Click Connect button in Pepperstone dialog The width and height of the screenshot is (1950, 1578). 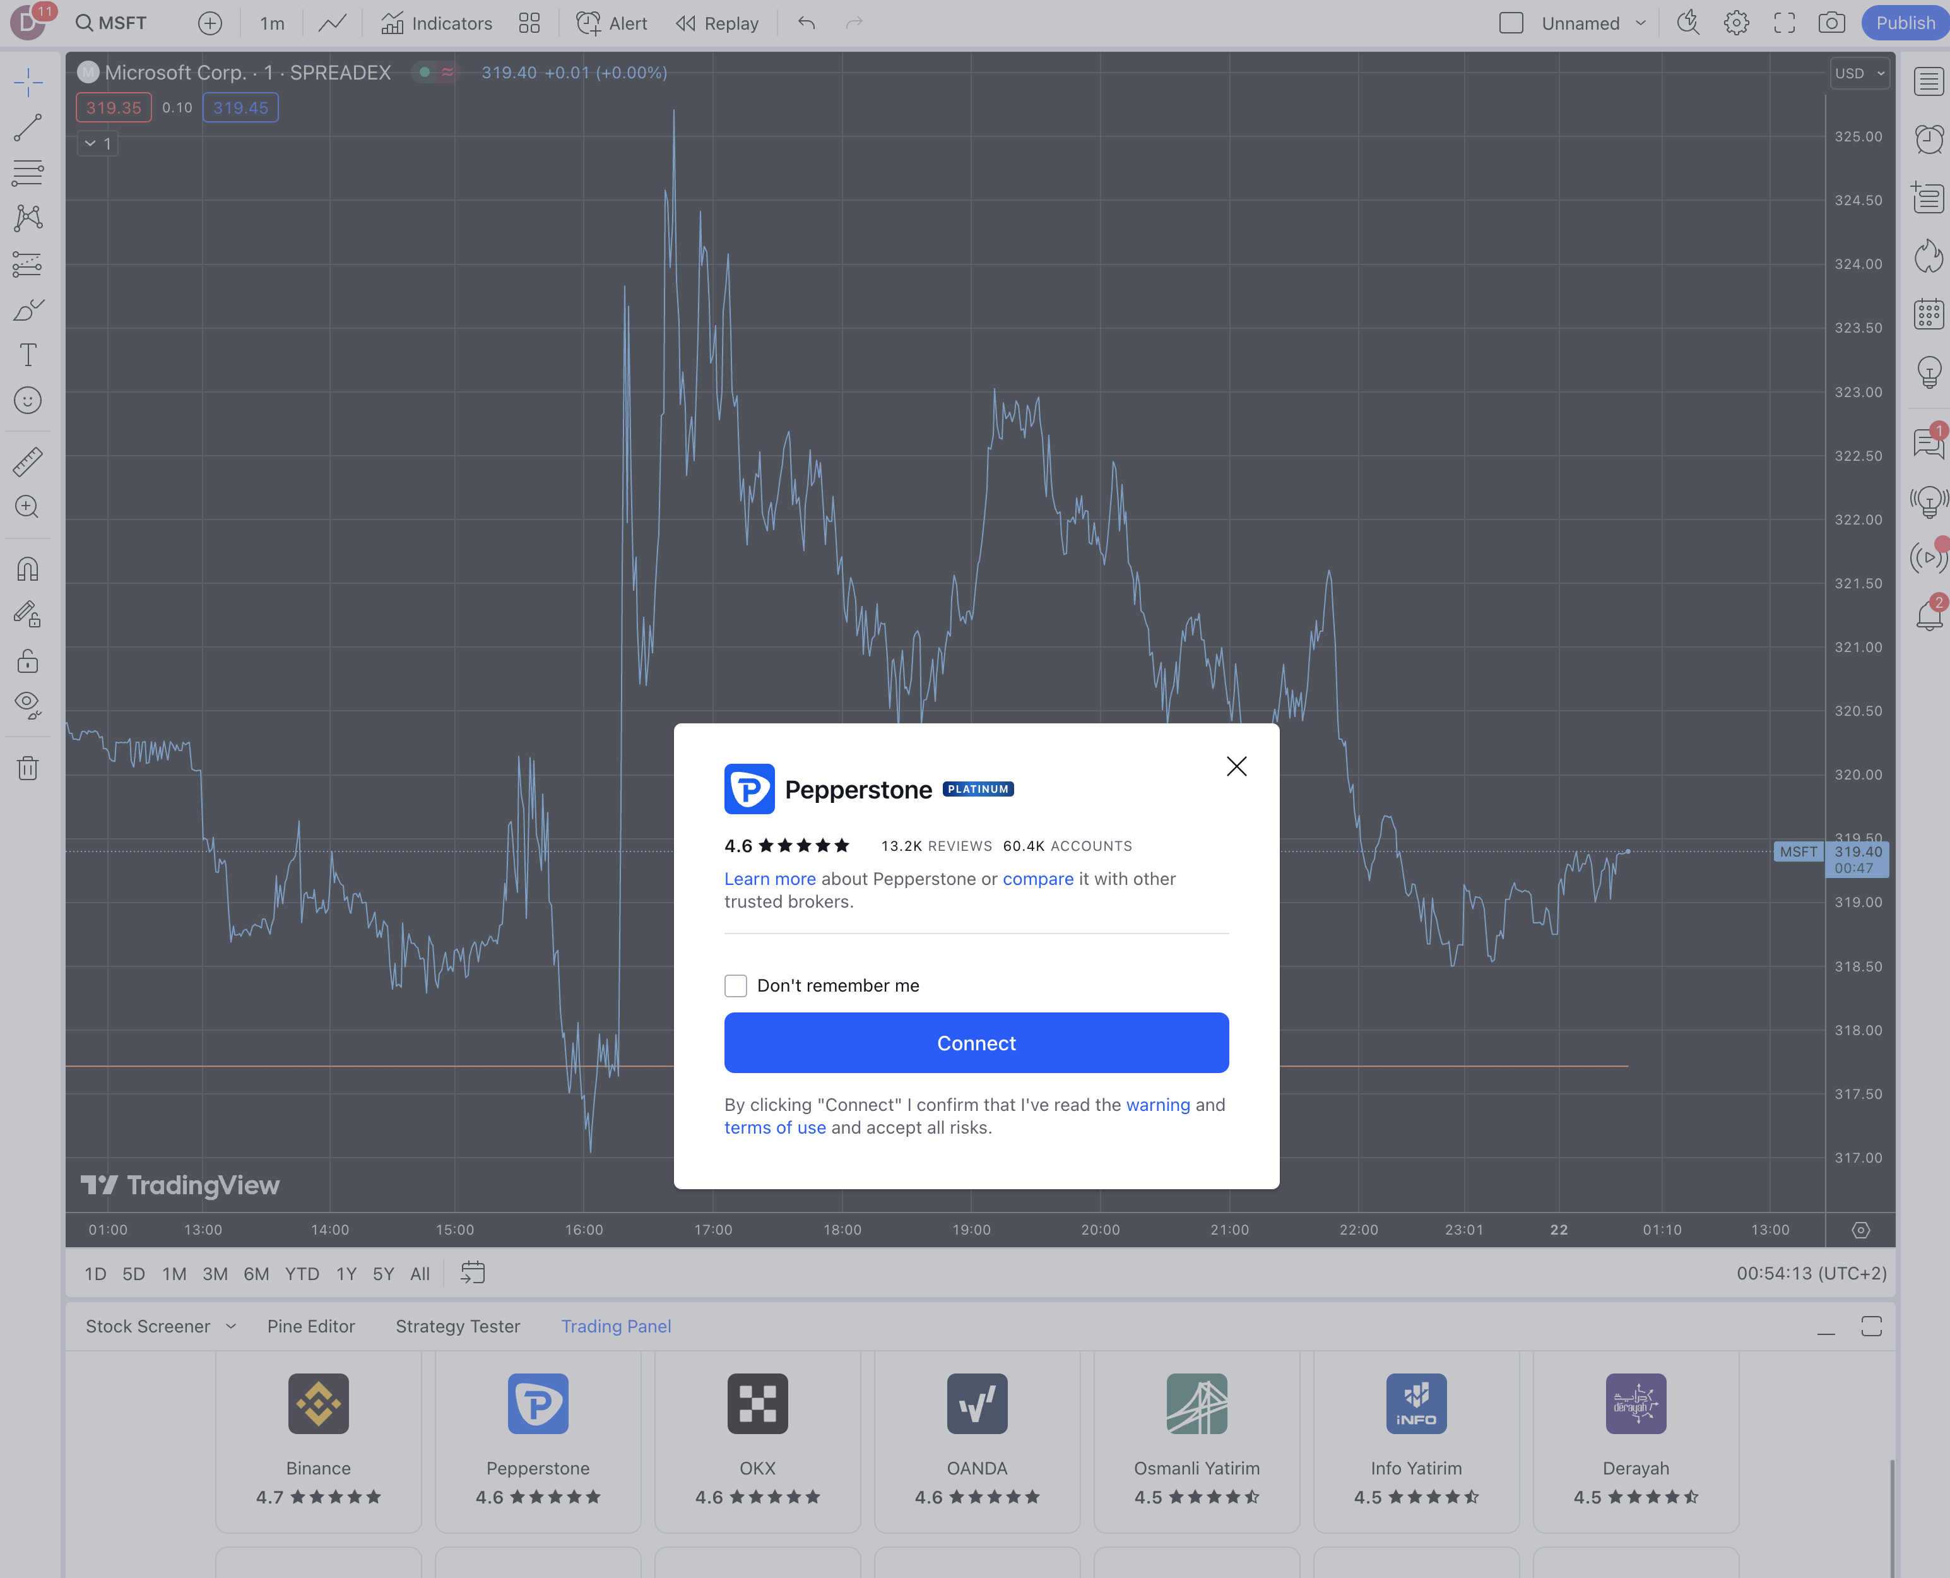pos(976,1042)
